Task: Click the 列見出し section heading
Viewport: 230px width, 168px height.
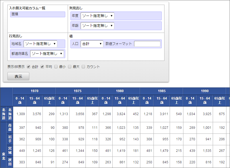Action: pyautogui.click(x=76, y=8)
